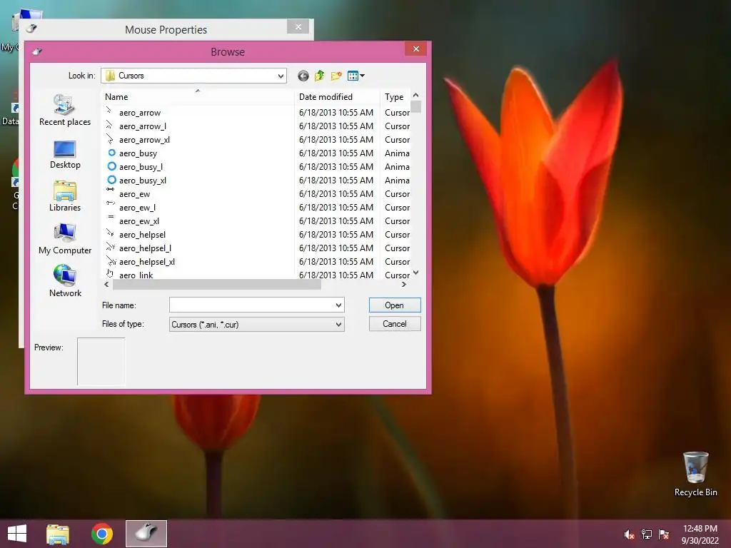Click the Type cell of aero_ew
Screen dimensions: 731x548
click(x=397, y=193)
